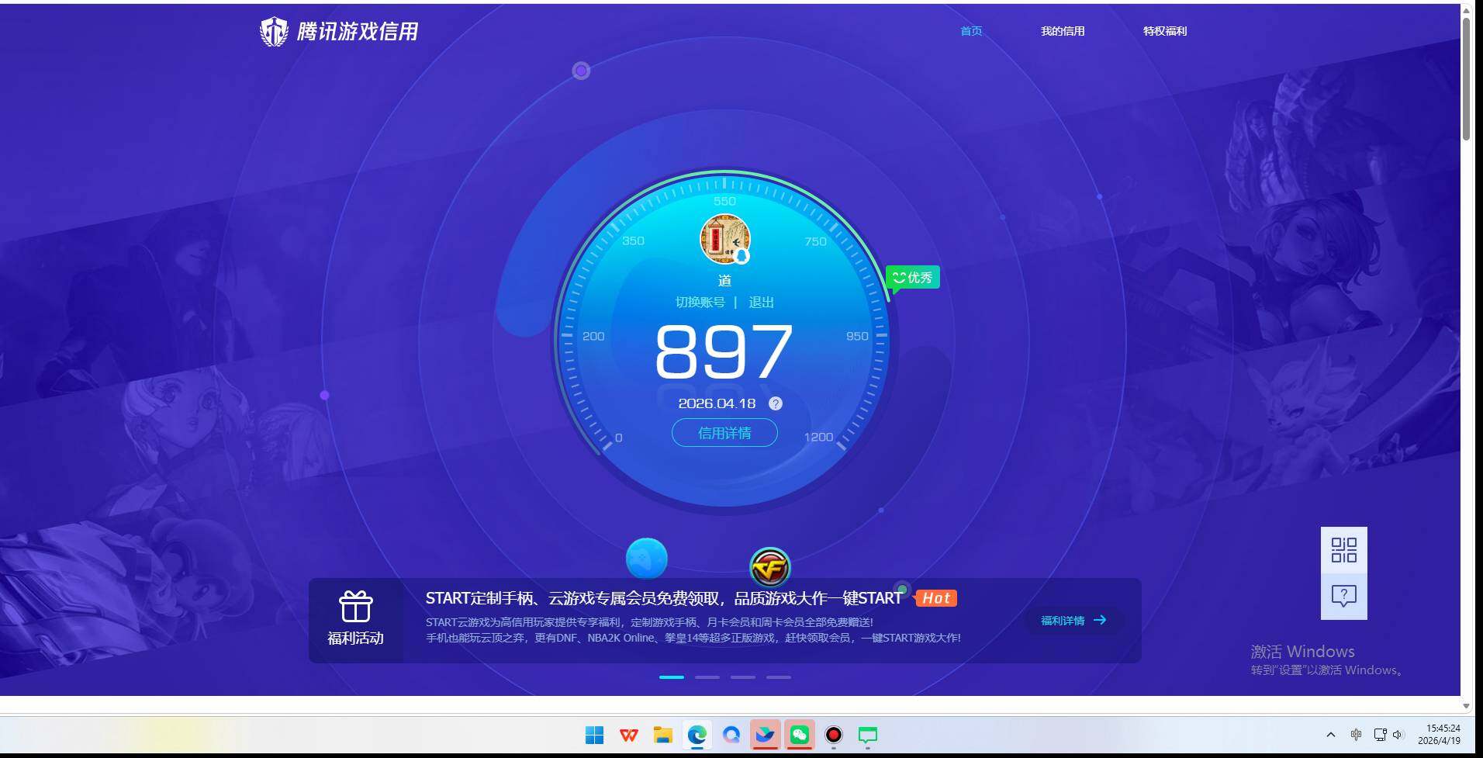Select the second carousel indicator dot
This screenshot has height=758, width=1483.
coord(707,677)
